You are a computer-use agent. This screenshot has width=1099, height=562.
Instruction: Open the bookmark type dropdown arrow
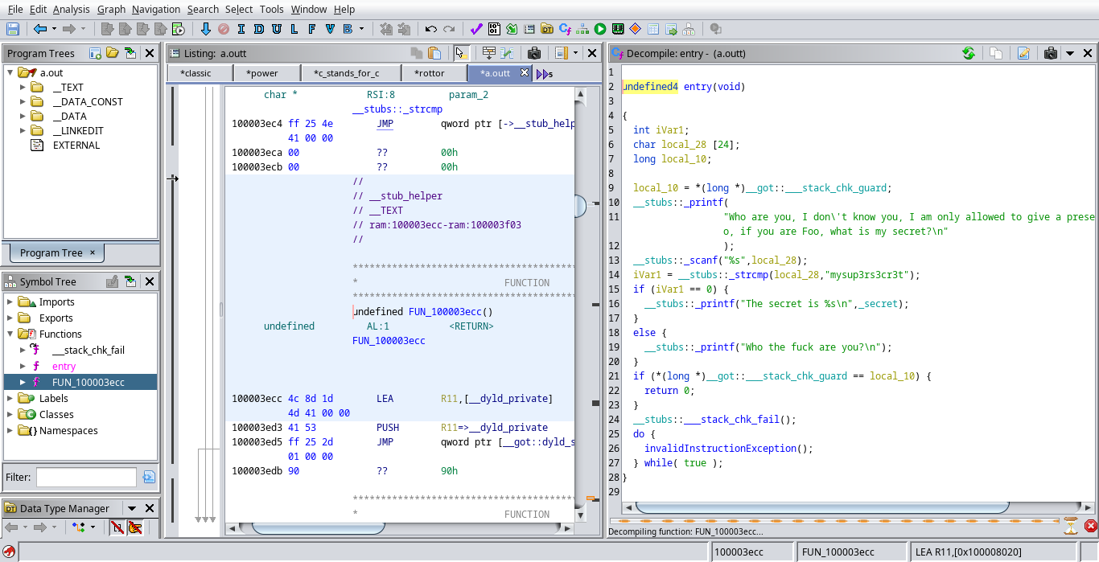click(361, 29)
